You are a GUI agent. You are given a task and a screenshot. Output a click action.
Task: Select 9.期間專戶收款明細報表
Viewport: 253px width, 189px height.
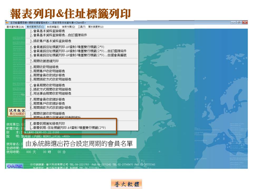(82, 71)
